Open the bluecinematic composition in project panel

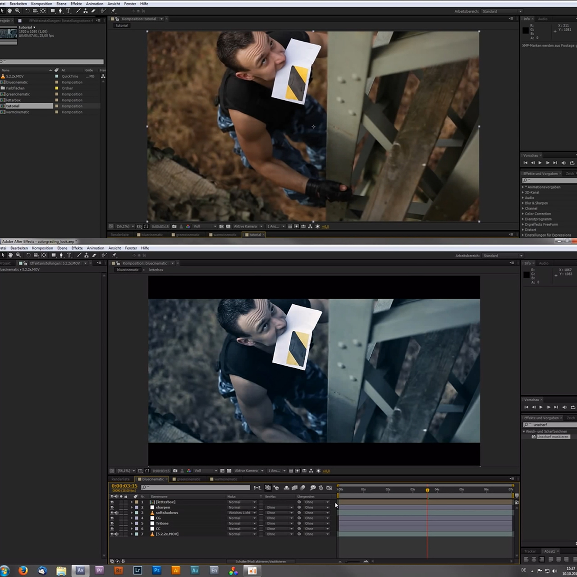click(17, 82)
